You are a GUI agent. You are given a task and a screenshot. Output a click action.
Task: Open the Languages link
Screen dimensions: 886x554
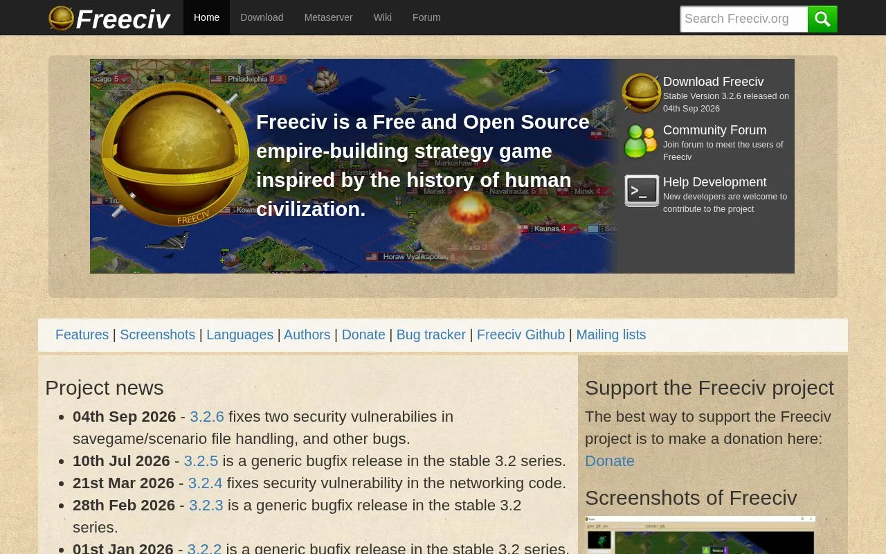(x=240, y=334)
